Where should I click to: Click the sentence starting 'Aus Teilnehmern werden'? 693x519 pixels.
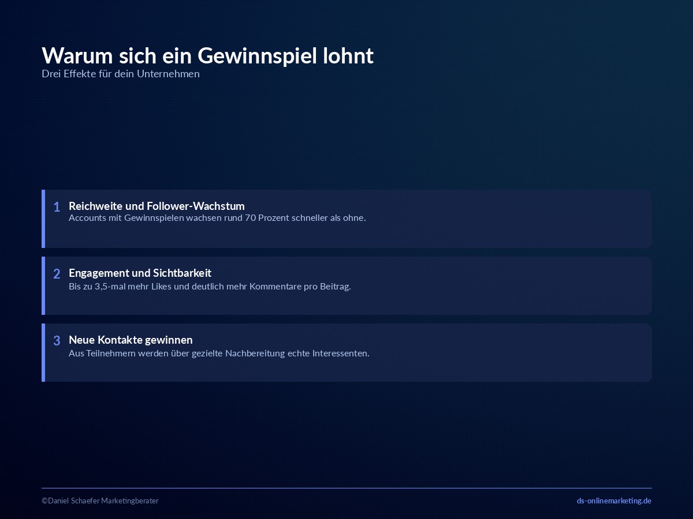coord(219,353)
